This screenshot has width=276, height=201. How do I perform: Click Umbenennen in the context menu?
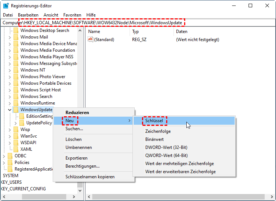click(93, 147)
